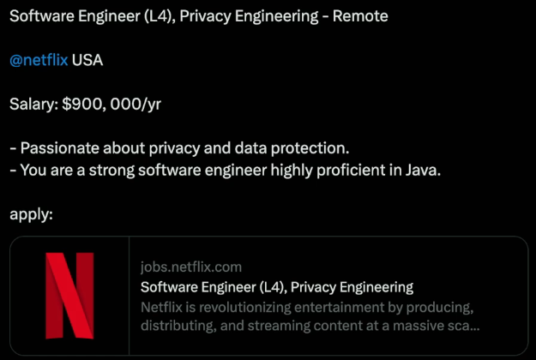The image size is (536, 360).
Task: Click the 'apply:' text above the card
Action: click(32, 213)
